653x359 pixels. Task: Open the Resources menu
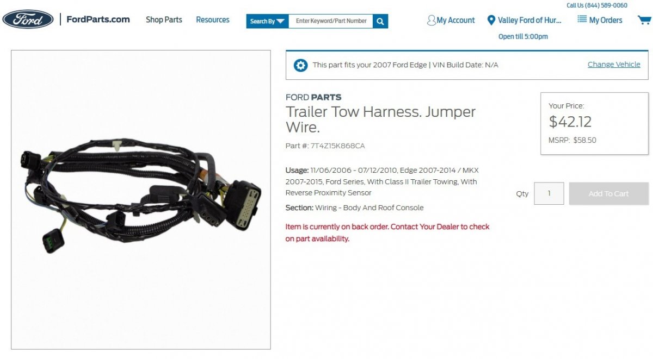[213, 20]
